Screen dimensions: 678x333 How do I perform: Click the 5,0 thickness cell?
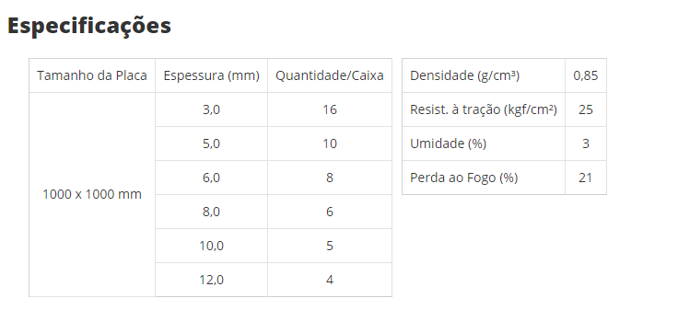point(212,144)
